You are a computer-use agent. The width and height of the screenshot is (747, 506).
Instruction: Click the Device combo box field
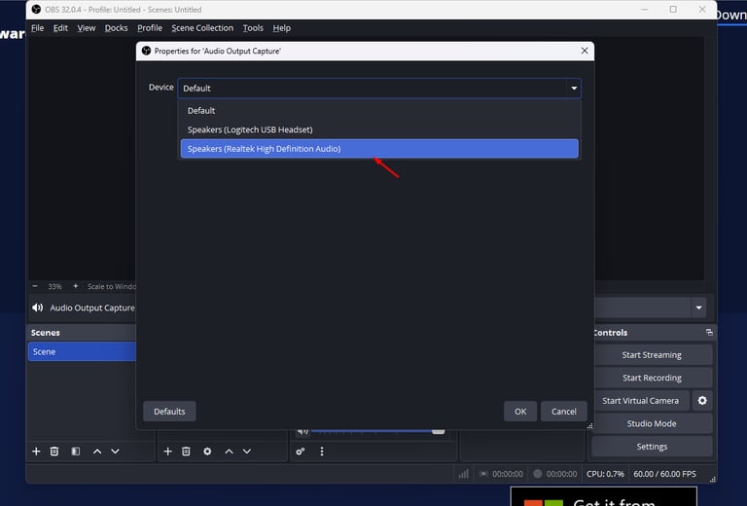pyautogui.click(x=379, y=89)
